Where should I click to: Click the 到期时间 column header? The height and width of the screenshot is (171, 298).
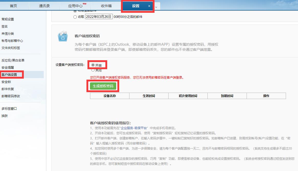227,96
